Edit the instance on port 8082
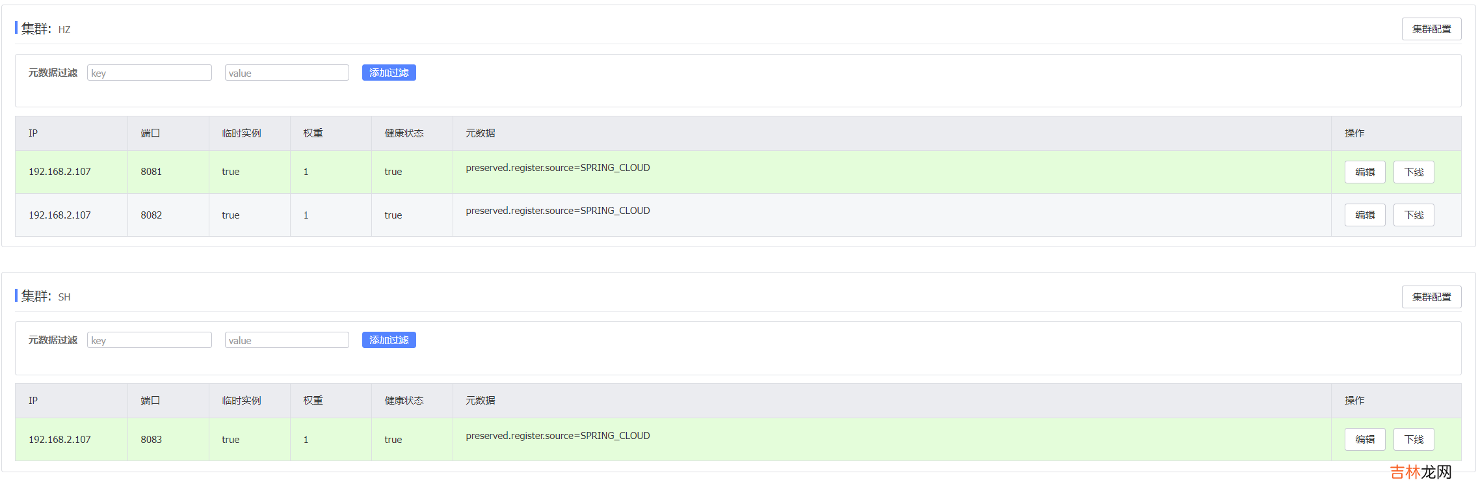The width and height of the screenshot is (1478, 495). 1364,215
